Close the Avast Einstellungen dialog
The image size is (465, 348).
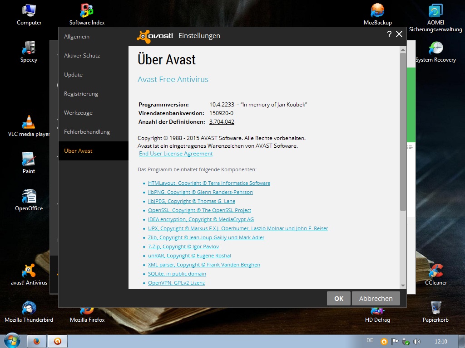pos(399,34)
